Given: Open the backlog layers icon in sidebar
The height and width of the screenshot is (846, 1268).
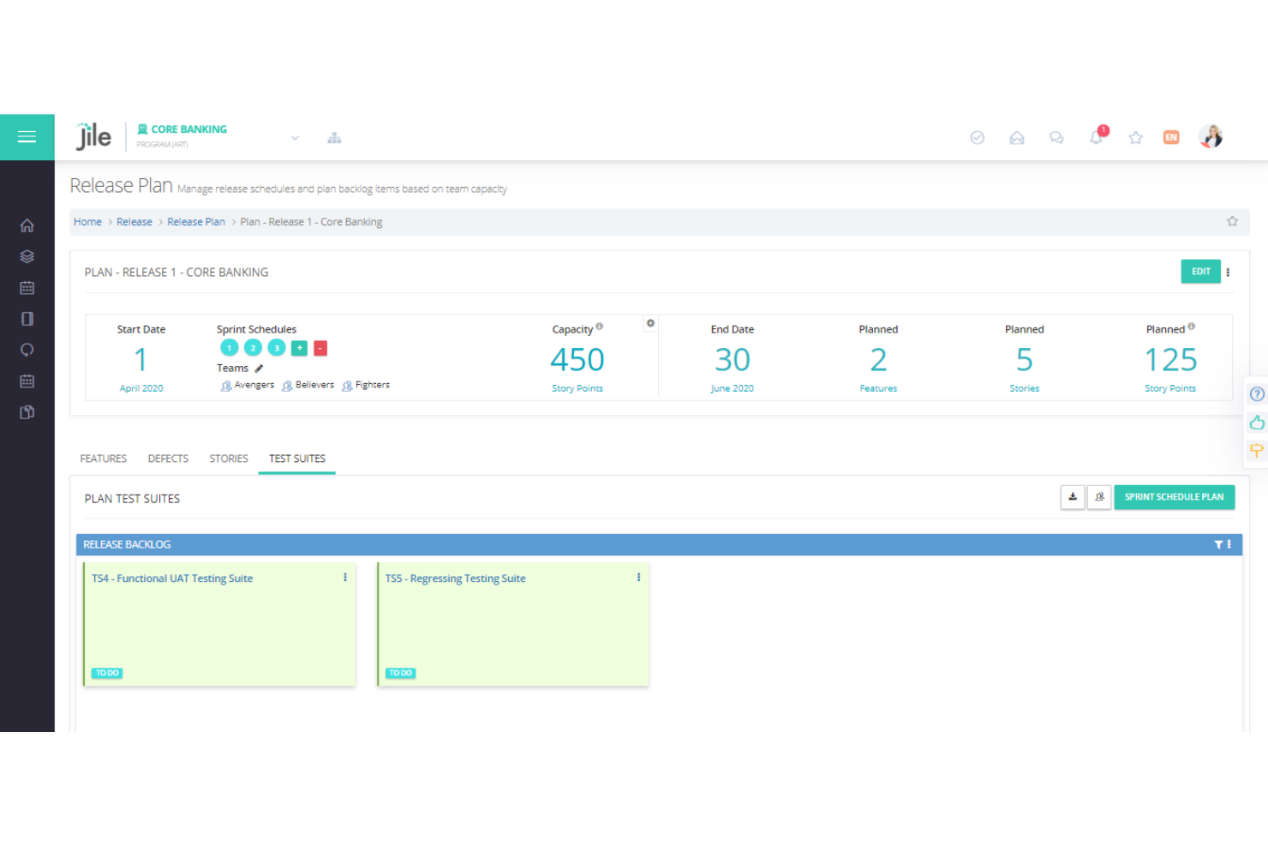Looking at the screenshot, I should 27,255.
